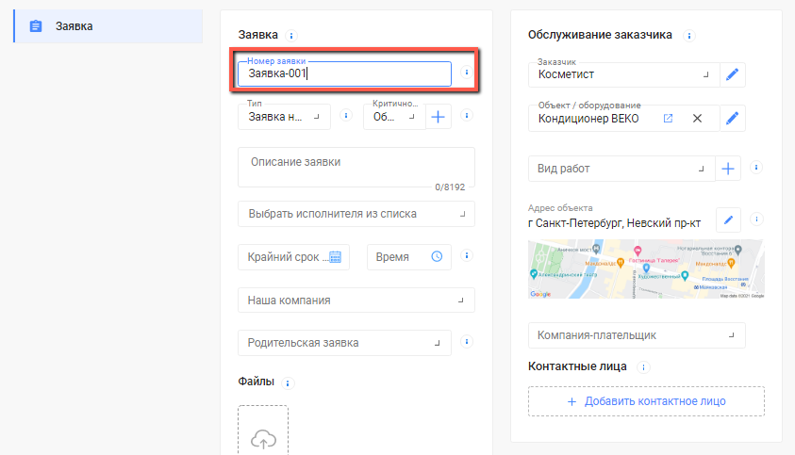Click info icon next to Тип dropdown
Image resolution: width=795 pixels, height=455 pixels.
tap(346, 116)
